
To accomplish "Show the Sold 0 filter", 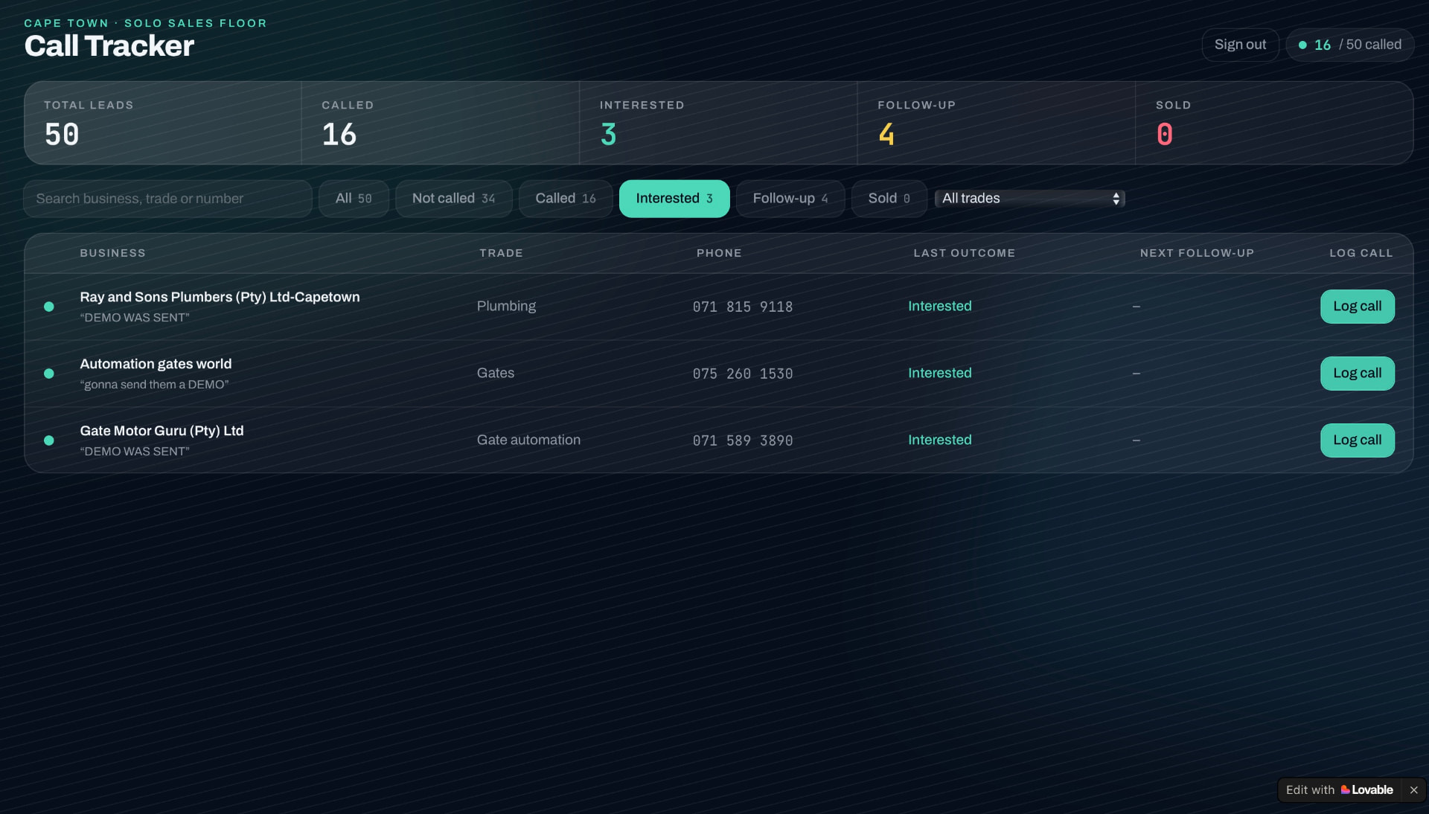I will tap(889, 199).
